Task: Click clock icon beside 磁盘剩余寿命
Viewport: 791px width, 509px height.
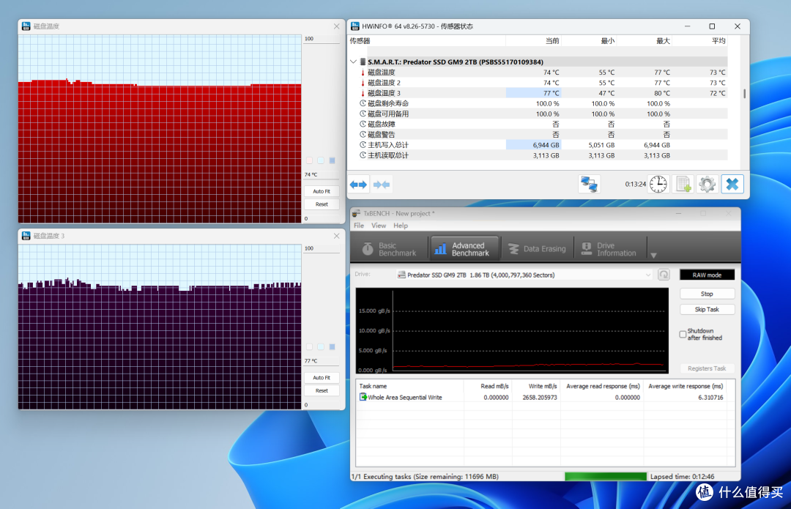Action: pos(363,103)
